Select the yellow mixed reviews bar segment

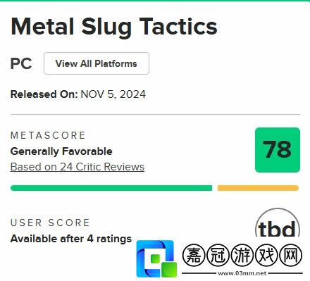click(x=258, y=188)
